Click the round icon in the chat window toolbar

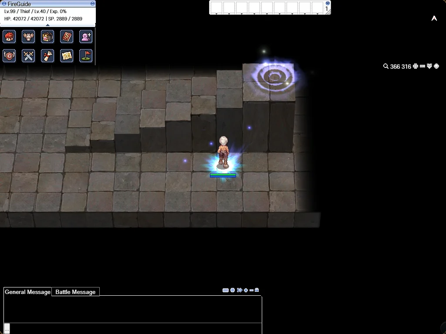pyautogui.click(x=233, y=290)
